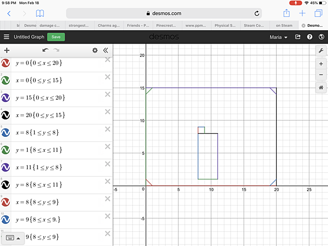Delete the y=0{0≤x≤20} expression
328x246 pixels.
(108, 59)
